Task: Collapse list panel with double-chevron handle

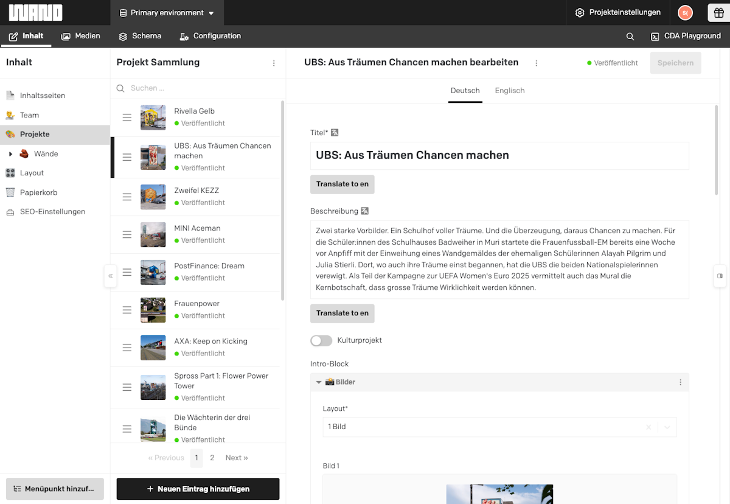Action: click(110, 276)
